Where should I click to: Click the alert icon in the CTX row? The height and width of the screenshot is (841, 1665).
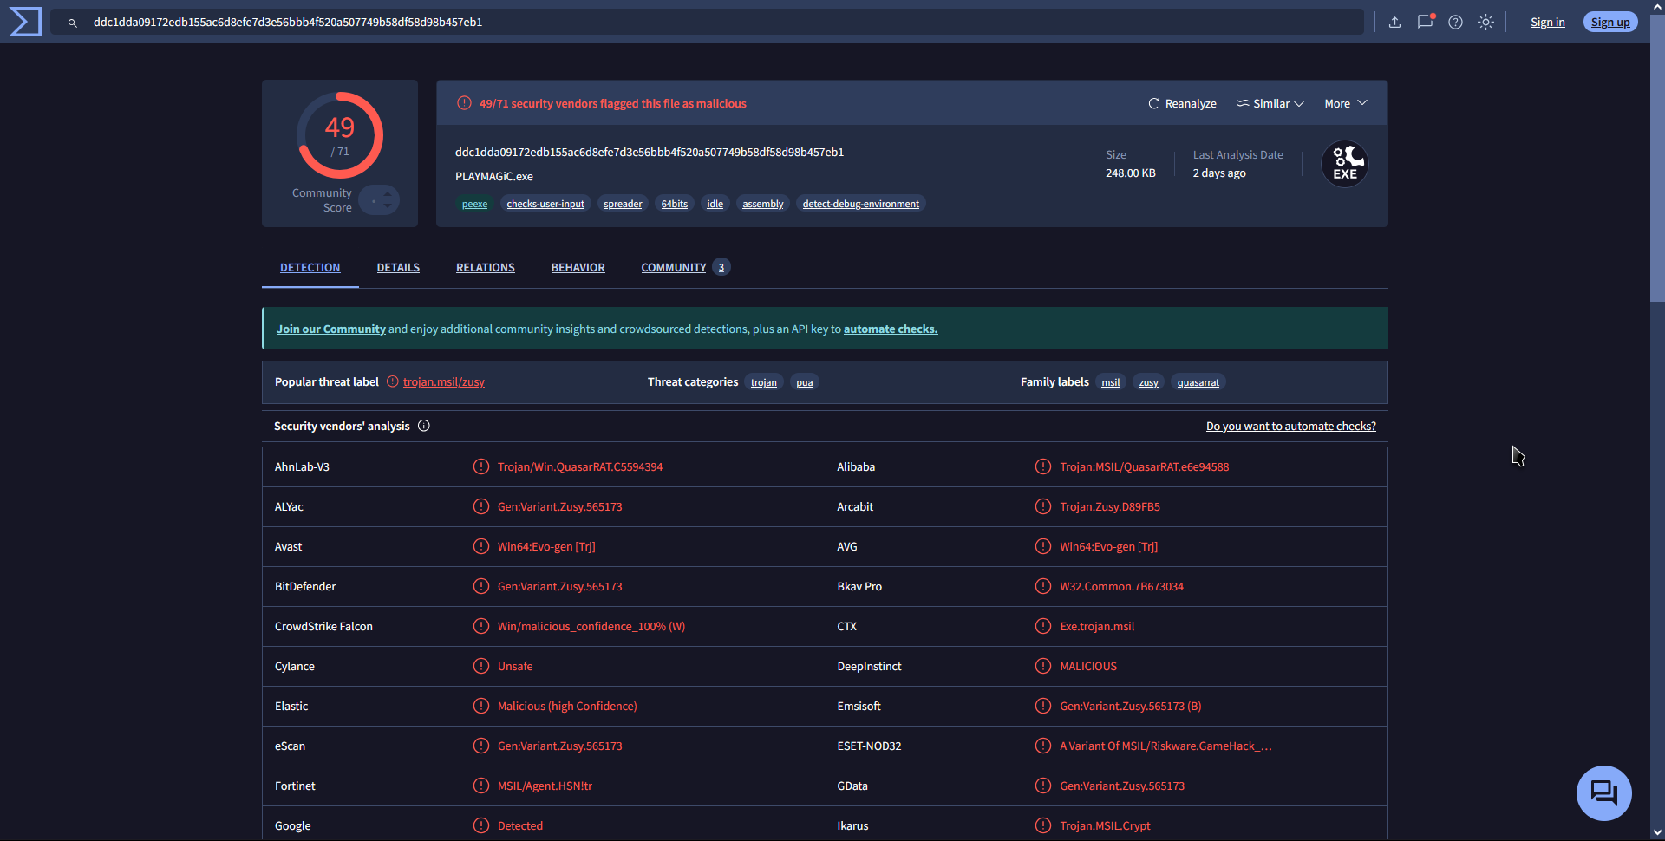pyautogui.click(x=1043, y=626)
